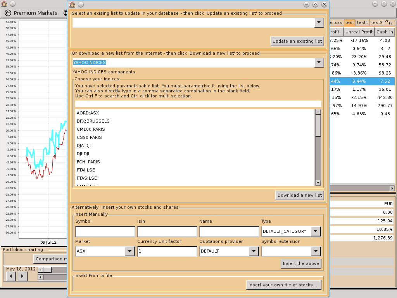Show more tabs via the 17 overflow chevron

(x=389, y=22)
